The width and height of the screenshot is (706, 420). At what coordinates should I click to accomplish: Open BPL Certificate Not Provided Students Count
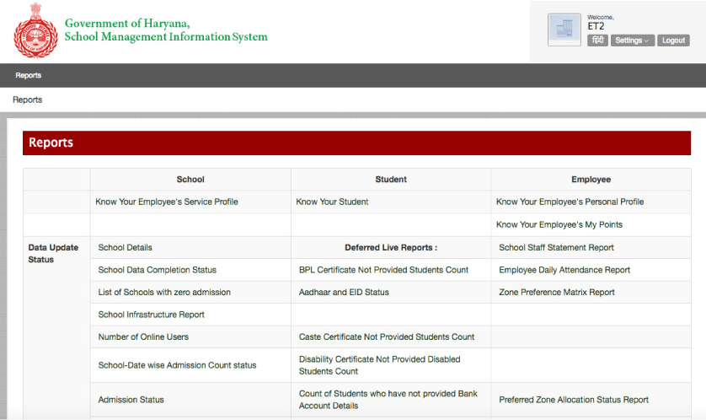click(x=383, y=270)
